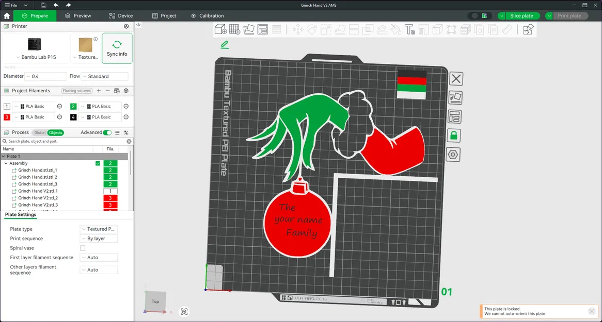Select the Measure ruler tool
The height and width of the screenshot is (322, 602).
[507, 29]
